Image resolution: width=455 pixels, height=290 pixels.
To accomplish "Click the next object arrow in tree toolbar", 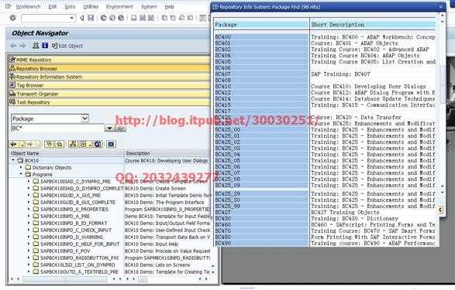I will tap(29, 144).
